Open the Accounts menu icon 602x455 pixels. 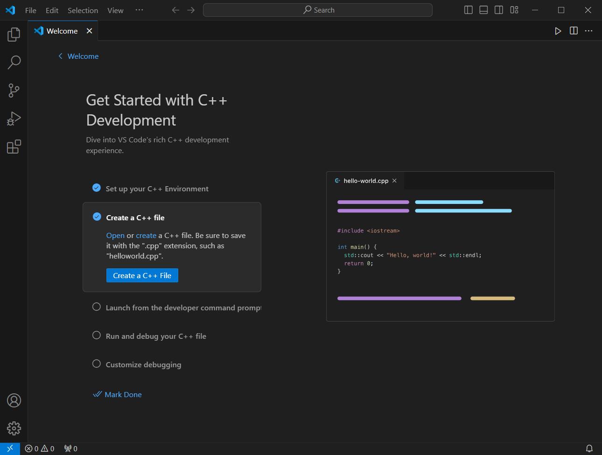pos(14,400)
